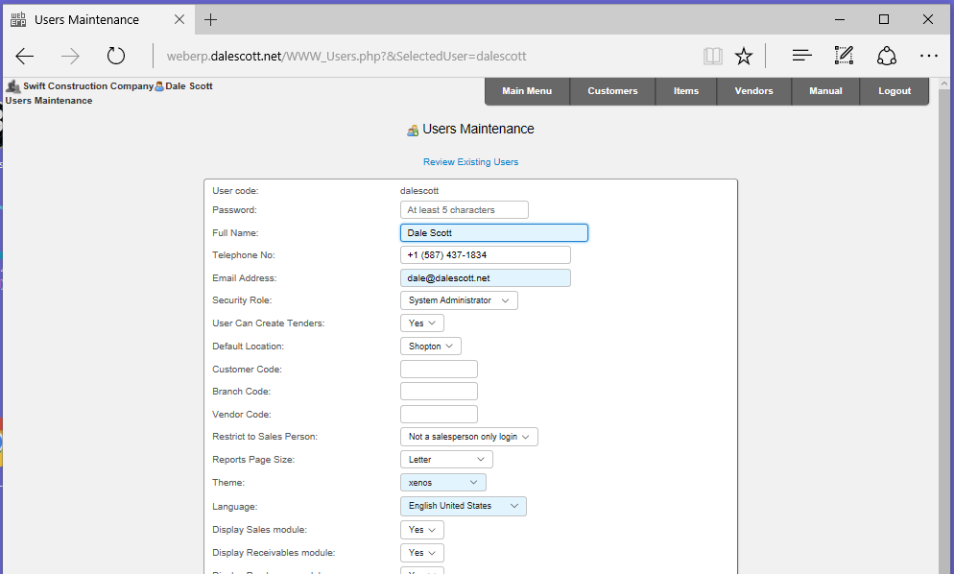This screenshot has width=954, height=574.
Task: Click the browser address bar URL
Action: 346,56
